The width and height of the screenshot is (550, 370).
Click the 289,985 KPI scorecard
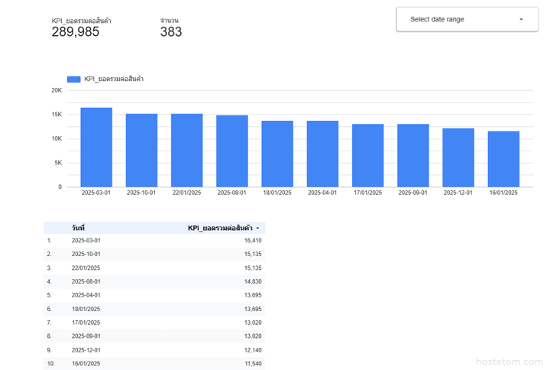click(76, 31)
